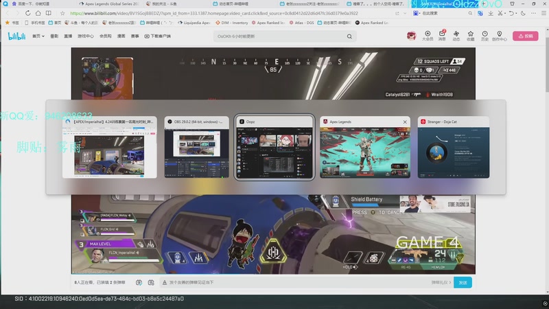Open the browser downloads arrow icon
This screenshot has width=549, height=309.
coord(491,13)
